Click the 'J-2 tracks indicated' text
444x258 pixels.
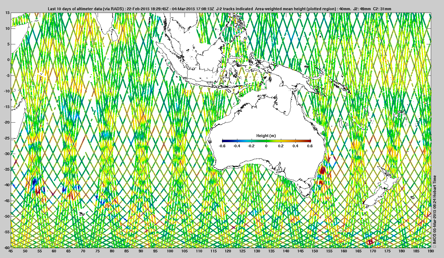[x=234, y=9]
